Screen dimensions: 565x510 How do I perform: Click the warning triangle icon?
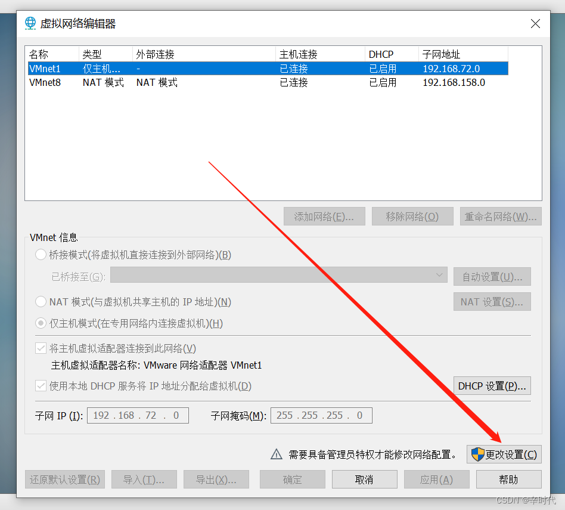pos(277,455)
